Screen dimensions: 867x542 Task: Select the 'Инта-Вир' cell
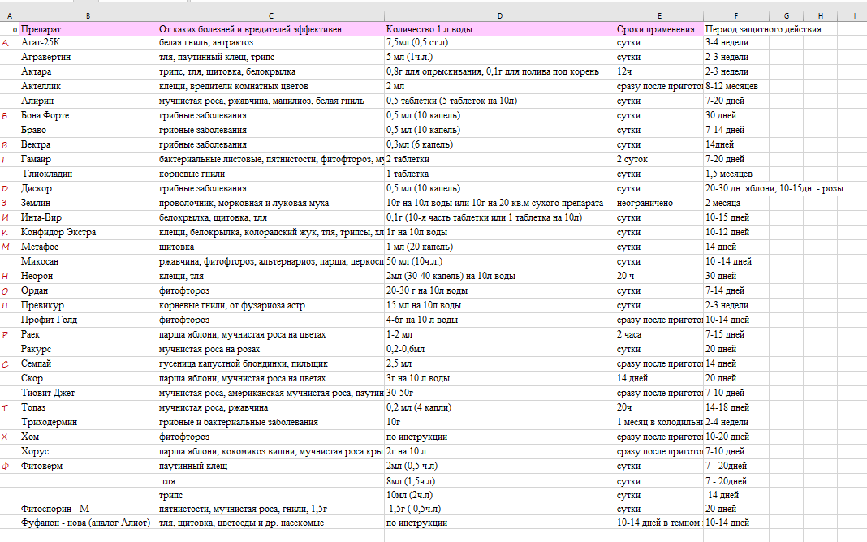point(88,217)
